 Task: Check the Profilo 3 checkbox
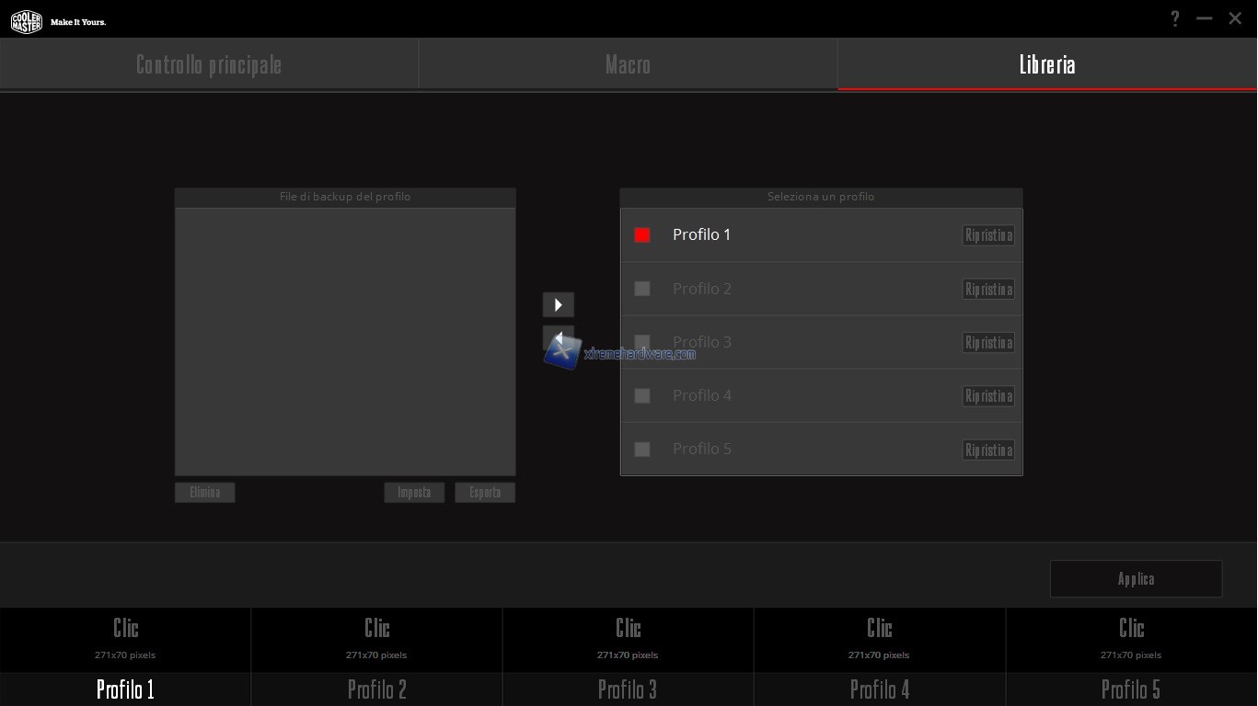642,342
